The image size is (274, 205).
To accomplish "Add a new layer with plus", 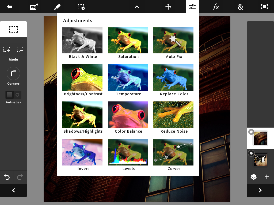I will (267, 177).
